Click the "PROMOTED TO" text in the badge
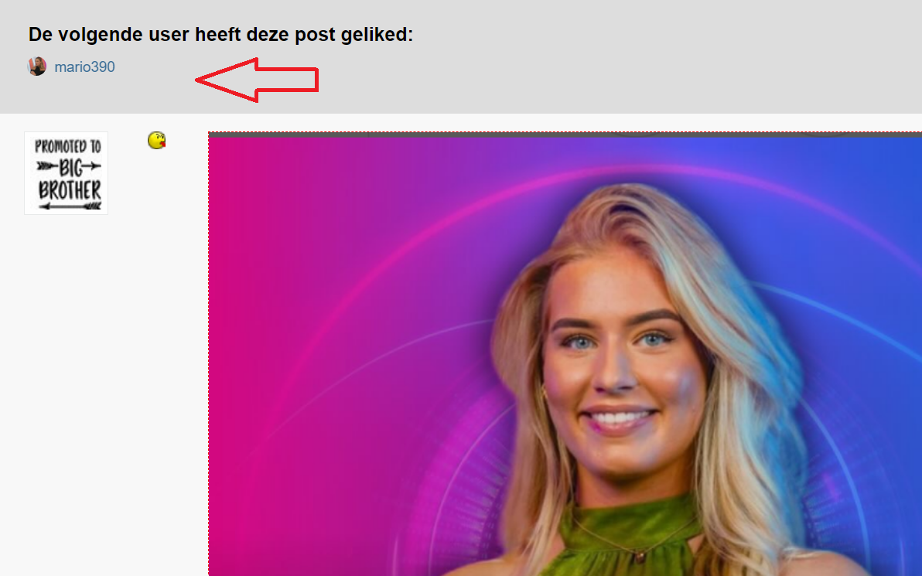Screen dimensions: 922x576 pos(67,146)
